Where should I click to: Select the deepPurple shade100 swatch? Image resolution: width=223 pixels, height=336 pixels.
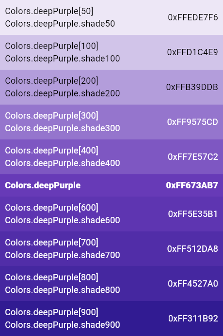tap(111, 52)
